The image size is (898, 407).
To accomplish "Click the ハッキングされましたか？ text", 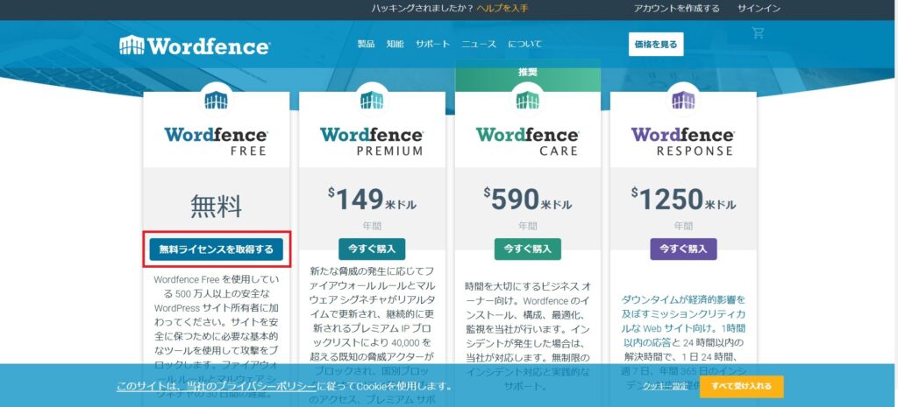I will pyautogui.click(x=422, y=9).
